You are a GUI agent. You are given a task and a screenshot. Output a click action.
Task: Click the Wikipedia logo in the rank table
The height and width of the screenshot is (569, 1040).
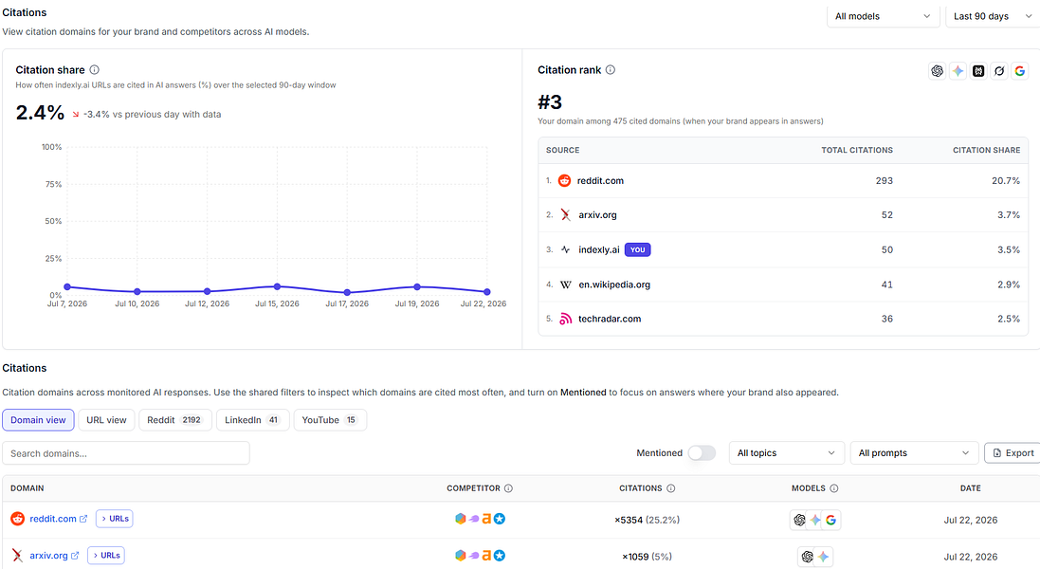pyautogui.click(x=565, y=284)
